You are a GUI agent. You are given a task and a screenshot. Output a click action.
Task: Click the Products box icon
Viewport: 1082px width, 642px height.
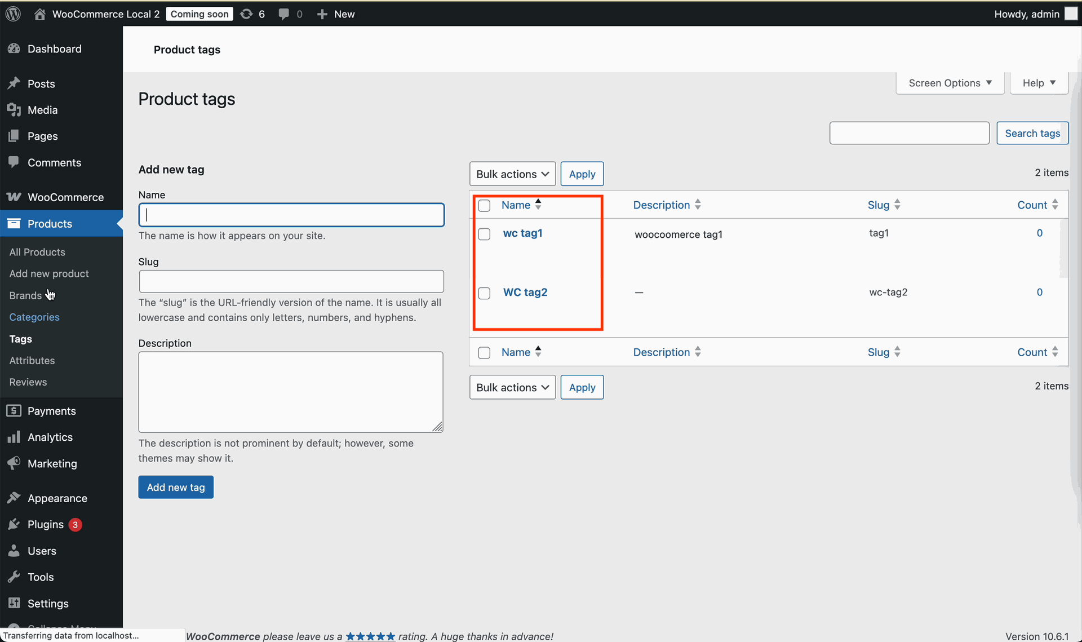14,224
